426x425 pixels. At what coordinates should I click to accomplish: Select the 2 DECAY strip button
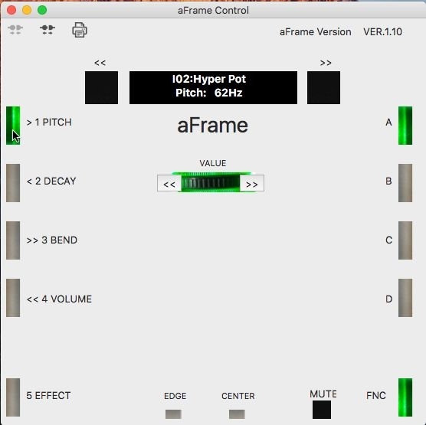(x=13, y=183)
